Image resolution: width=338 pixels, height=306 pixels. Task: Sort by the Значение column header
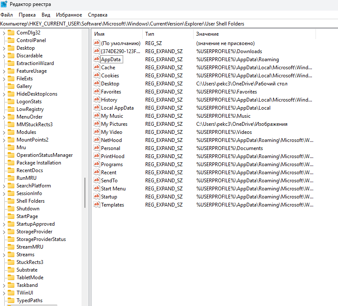click(x=255, y=34)
